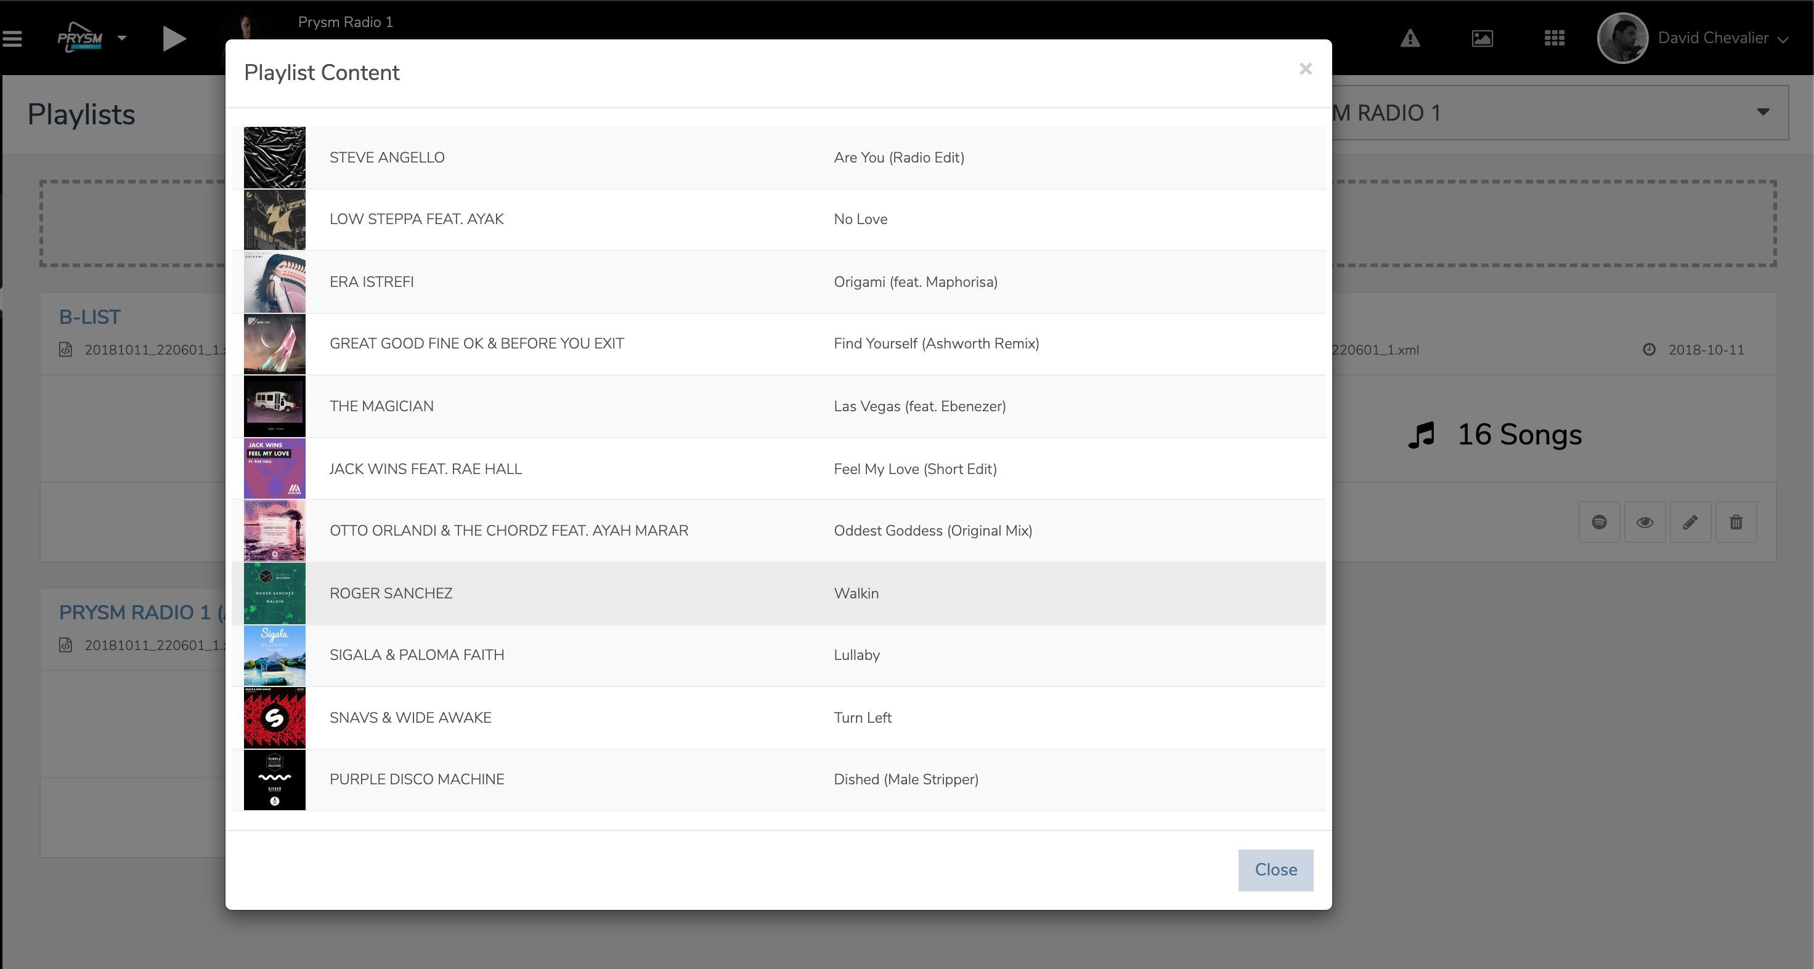Image resolution: width=1814 pixels, height=969 pixels.
Task: Click the song title Turn Left
Action: (x=862, y=718)
